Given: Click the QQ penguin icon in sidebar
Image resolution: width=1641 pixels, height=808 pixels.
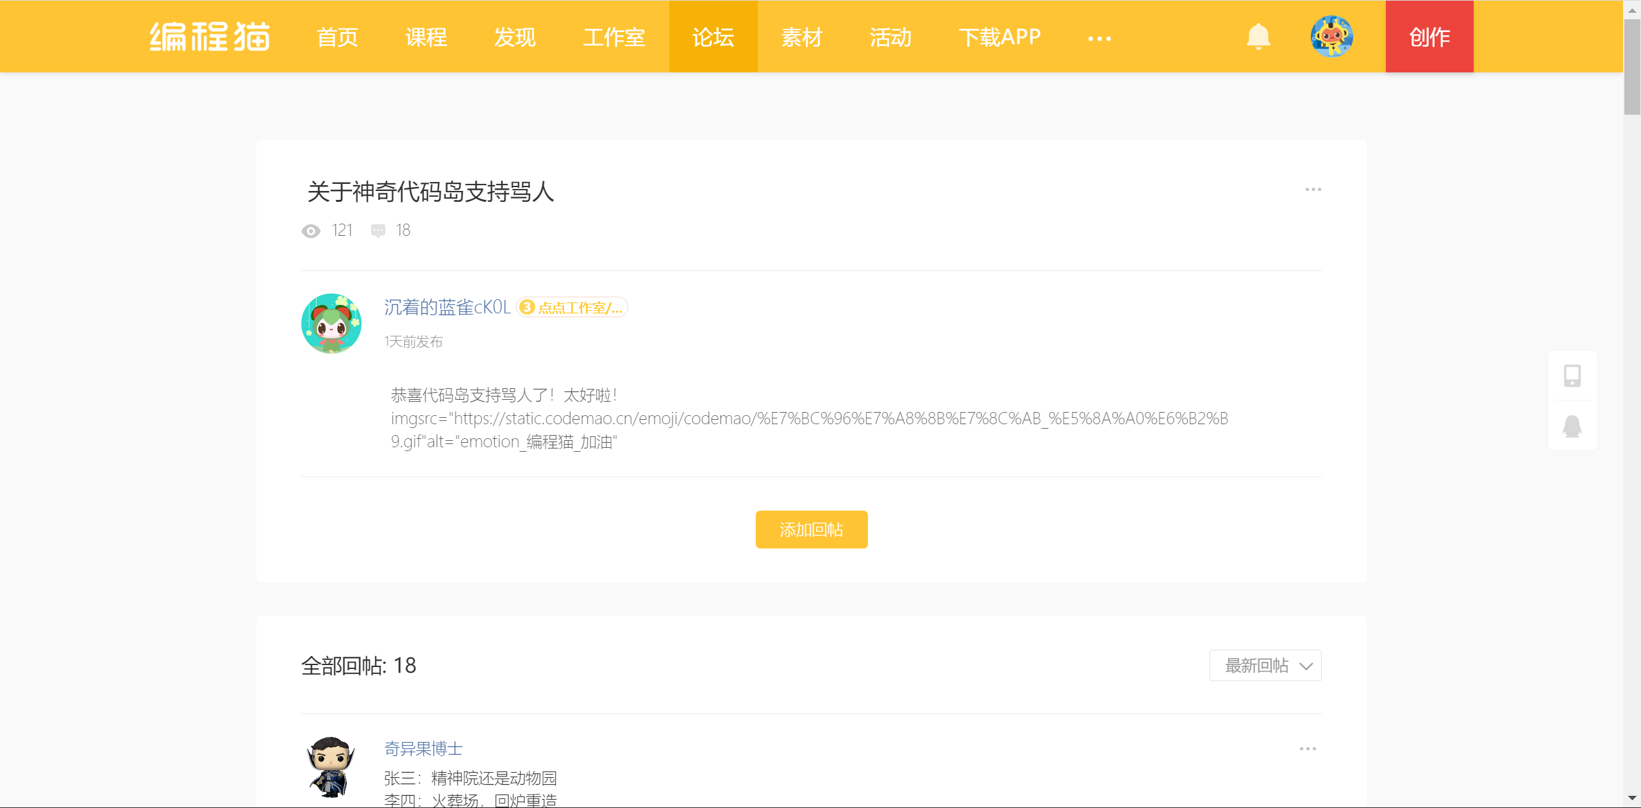Looking at the screenshot, I should tap(1572, 426).
